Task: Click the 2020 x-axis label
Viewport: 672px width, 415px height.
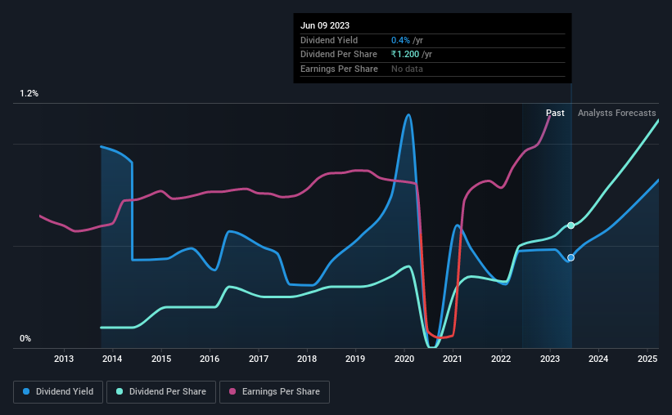Action: [404, 359]
